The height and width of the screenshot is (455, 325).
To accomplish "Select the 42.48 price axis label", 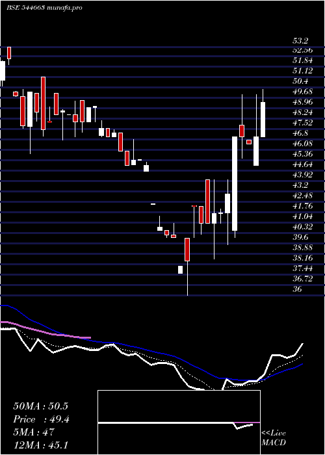I will pos(303,196).
